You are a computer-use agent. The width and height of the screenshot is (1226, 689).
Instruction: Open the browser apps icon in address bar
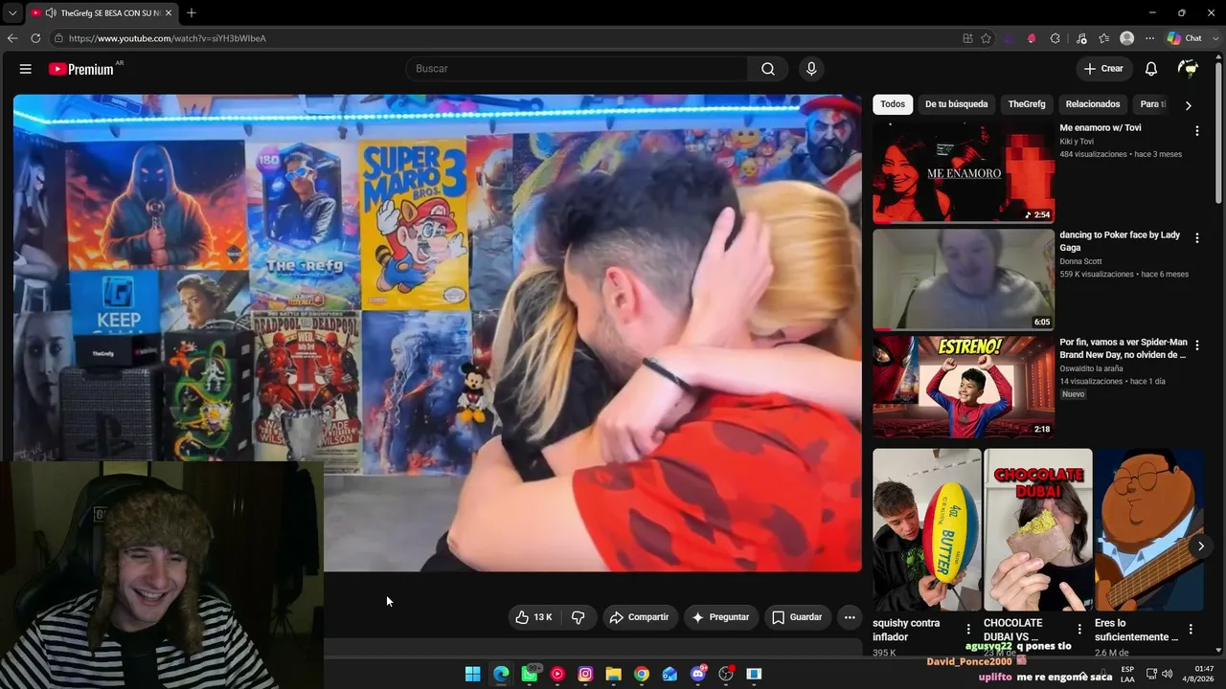pos(967,38)
